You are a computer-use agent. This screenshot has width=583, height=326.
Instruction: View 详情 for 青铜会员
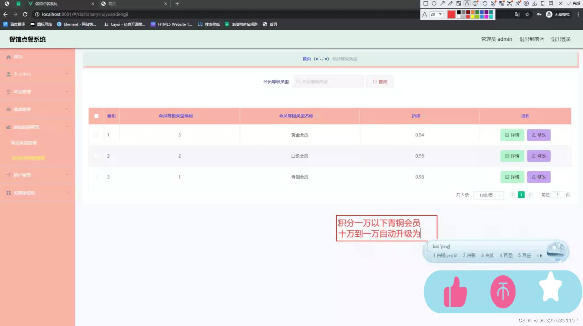click(x=512, y=177)
